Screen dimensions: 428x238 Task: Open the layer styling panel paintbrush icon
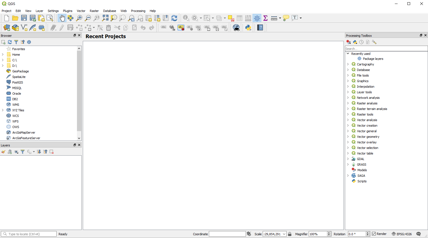pyautogui.click(x=3, y=152)
